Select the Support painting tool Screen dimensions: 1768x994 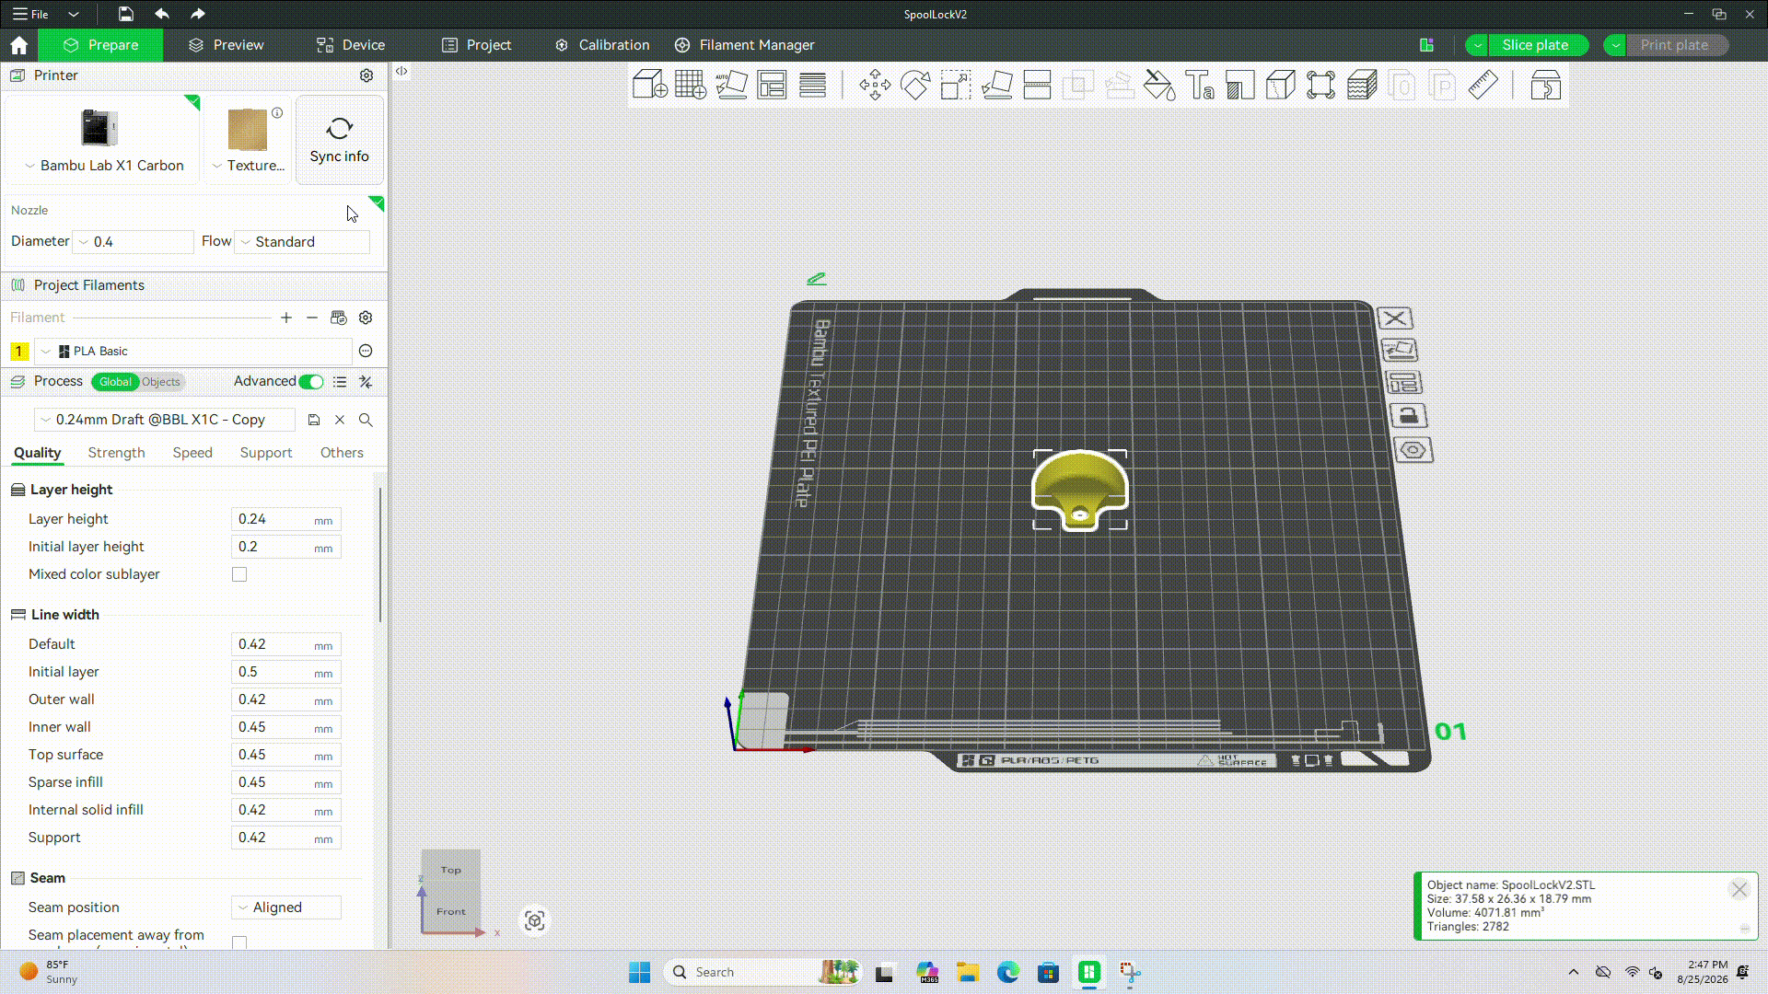[x=1240, y=86]
